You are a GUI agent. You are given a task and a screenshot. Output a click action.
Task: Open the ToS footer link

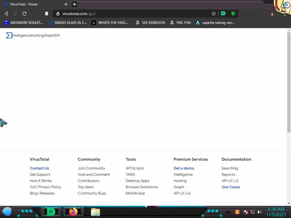pos(33,187)
